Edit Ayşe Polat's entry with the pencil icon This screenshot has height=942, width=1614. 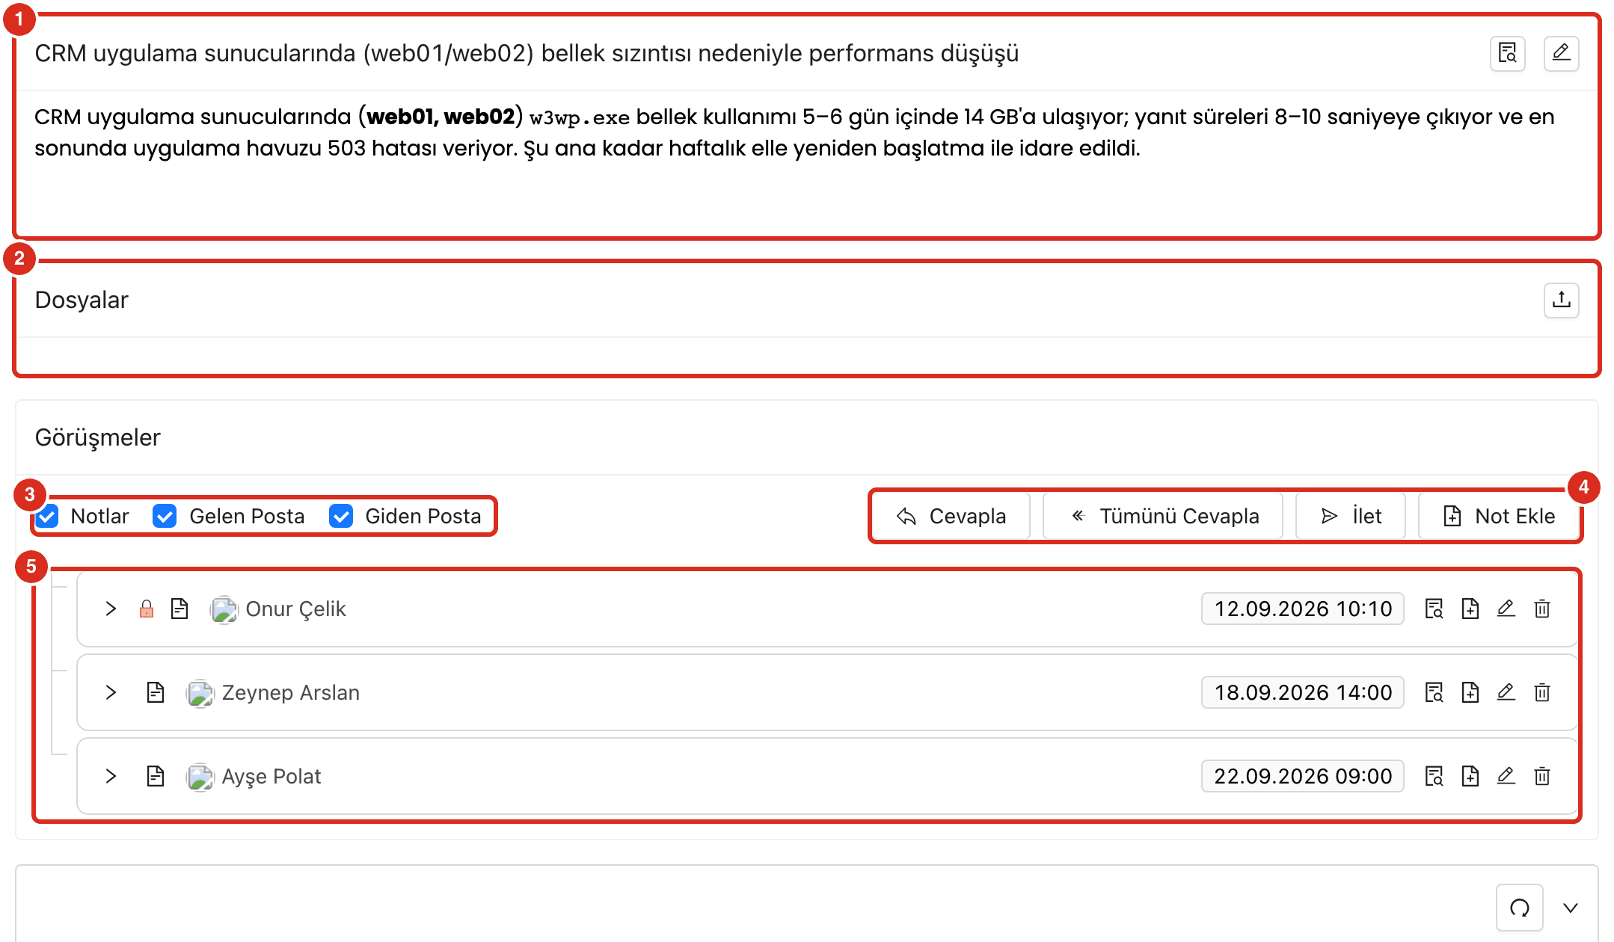(1506, 777)
